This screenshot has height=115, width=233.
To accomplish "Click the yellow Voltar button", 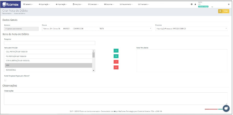I will [224, 11].
